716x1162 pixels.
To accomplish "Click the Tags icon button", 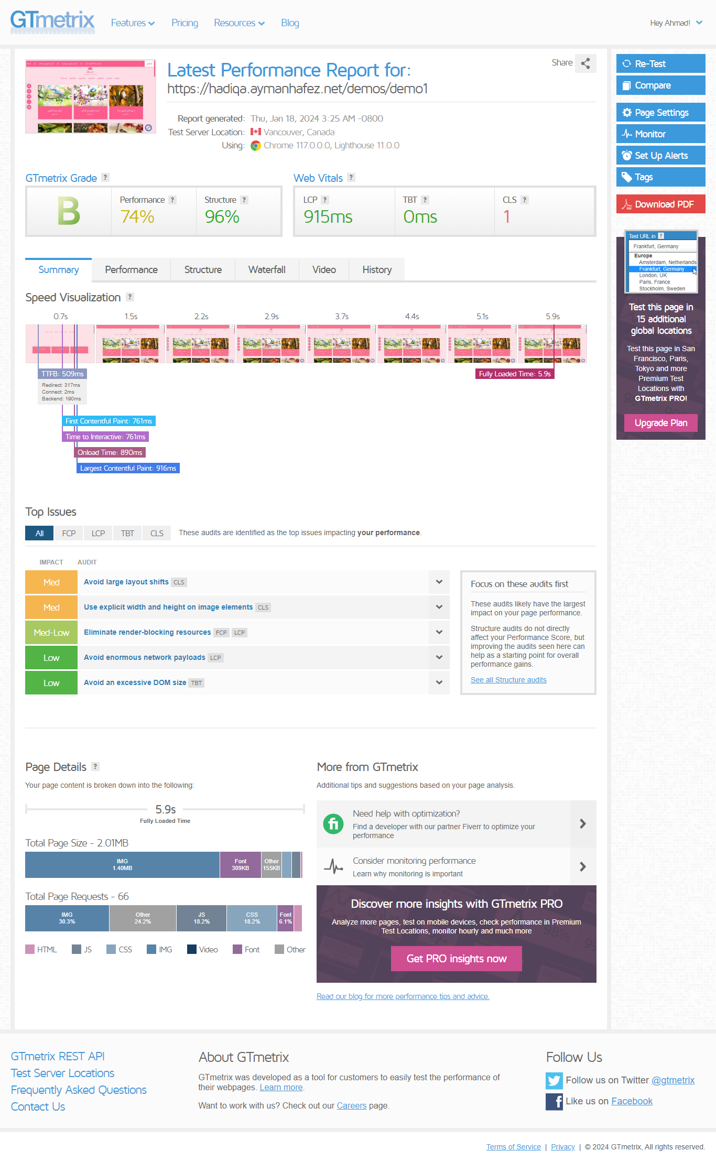I will point(660,177).
